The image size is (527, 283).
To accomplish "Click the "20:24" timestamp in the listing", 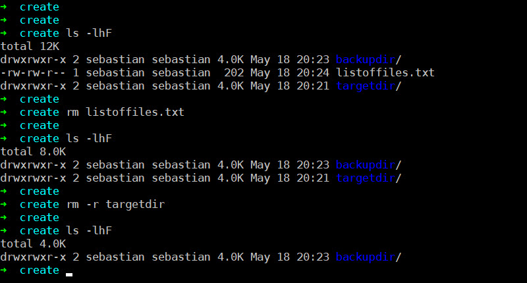I will pos(313,72).
